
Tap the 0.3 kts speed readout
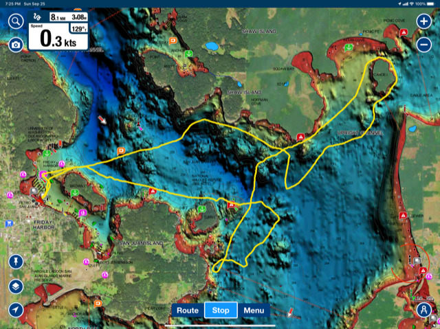(x=58, y=39)
